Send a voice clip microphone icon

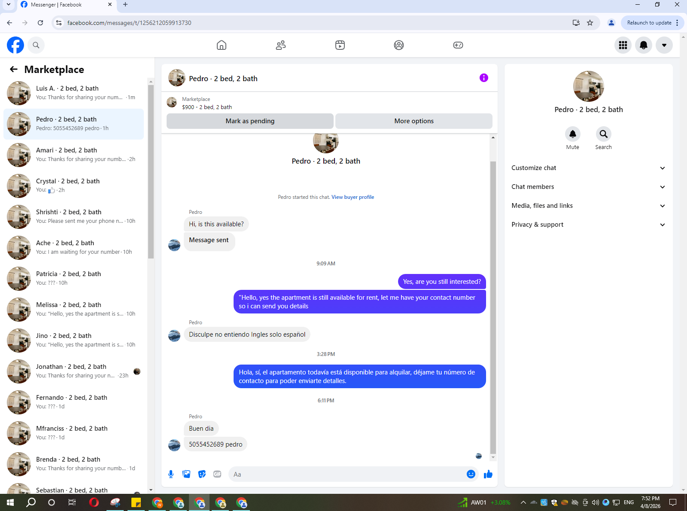[171, 474]
